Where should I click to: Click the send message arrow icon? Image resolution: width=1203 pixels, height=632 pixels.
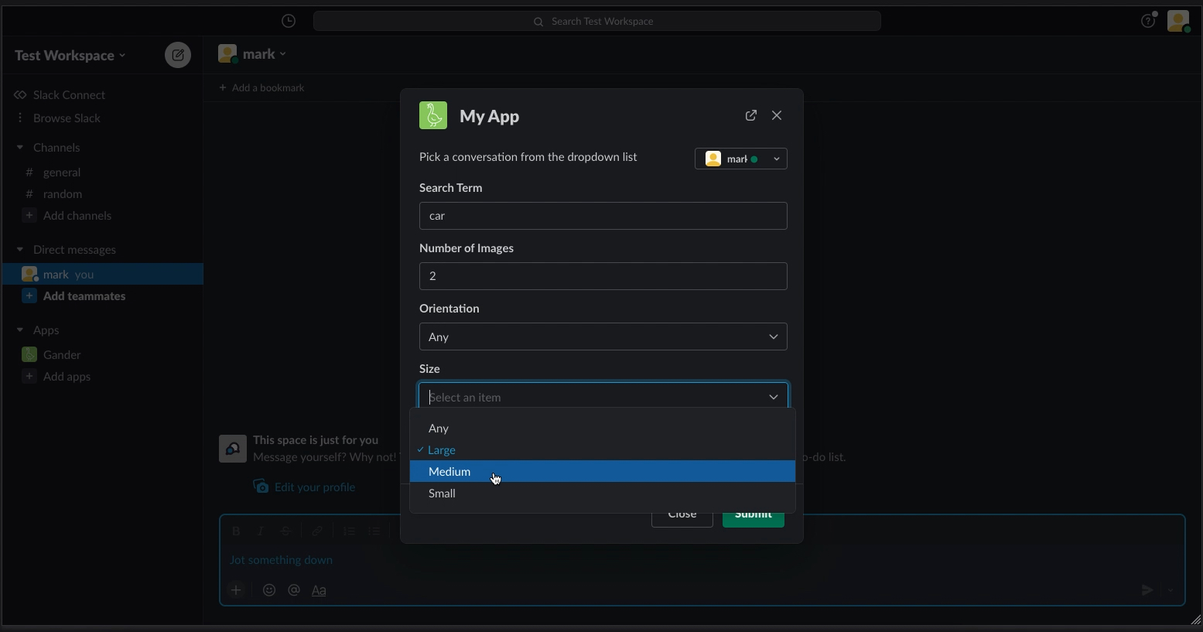[x=1147, y=590]
